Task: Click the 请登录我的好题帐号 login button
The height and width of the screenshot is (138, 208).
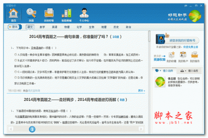Action: (182, 41)
